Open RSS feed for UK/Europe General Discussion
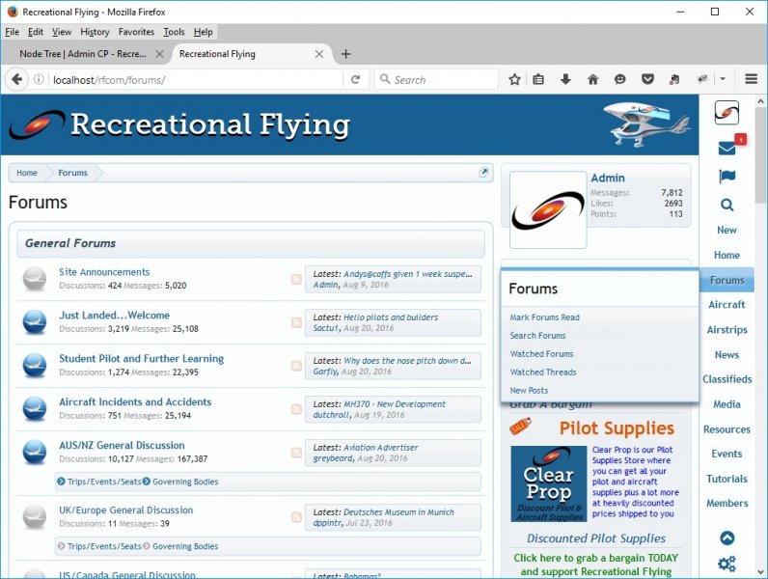Viewport: 768px width, 579px height. 296,517
